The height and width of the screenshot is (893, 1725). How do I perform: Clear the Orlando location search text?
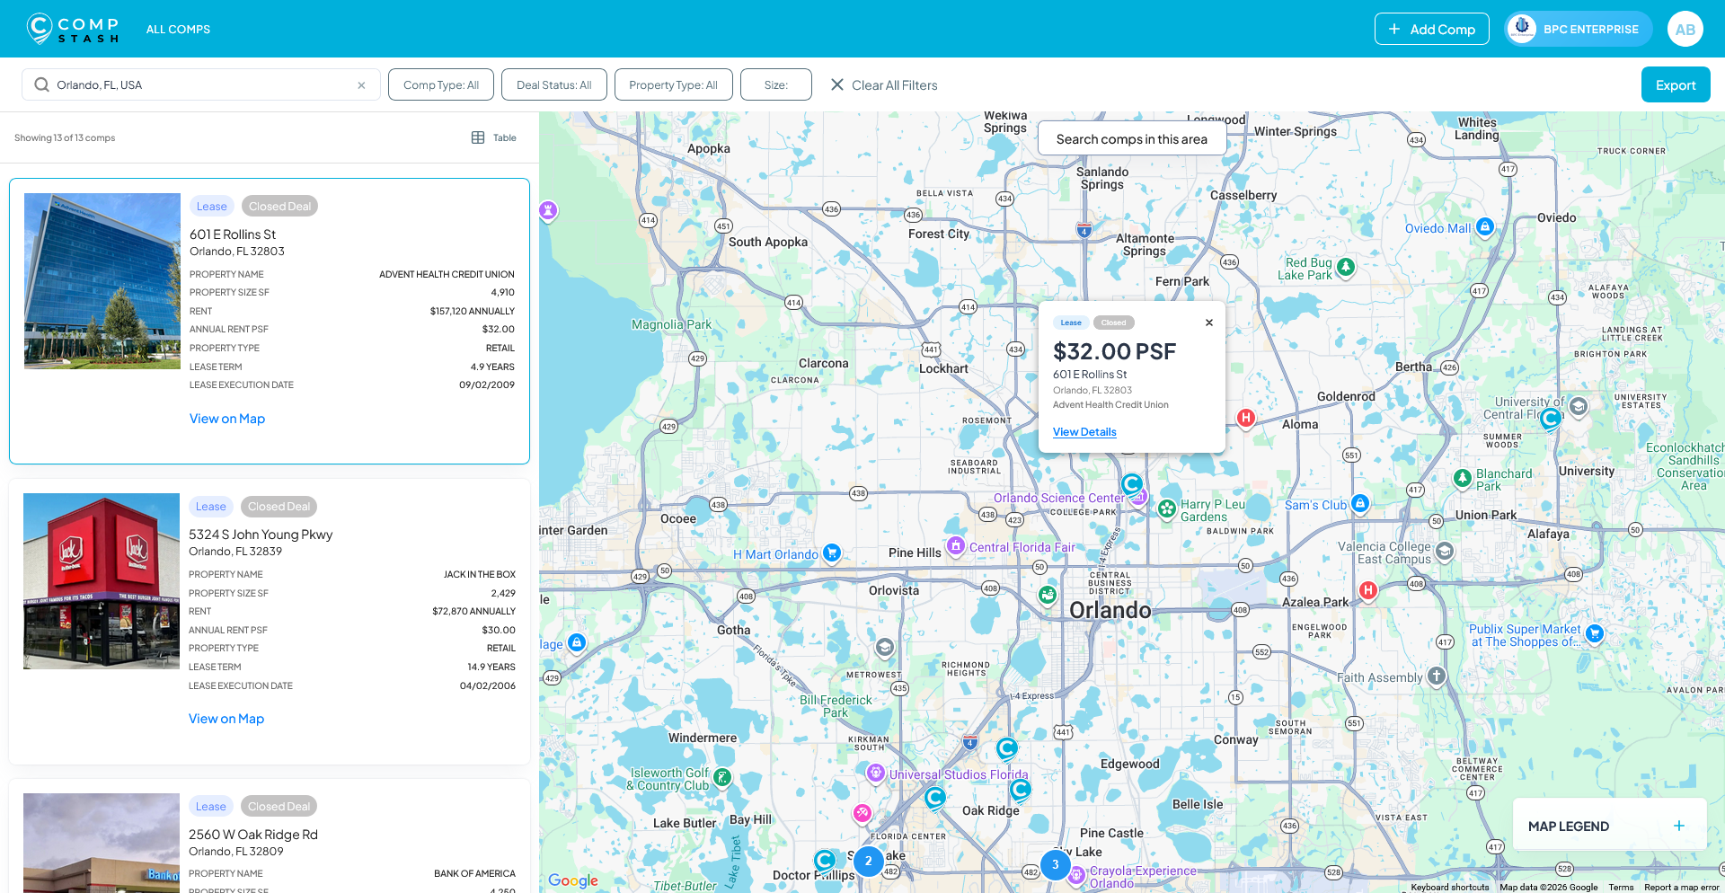click(361, 85)
